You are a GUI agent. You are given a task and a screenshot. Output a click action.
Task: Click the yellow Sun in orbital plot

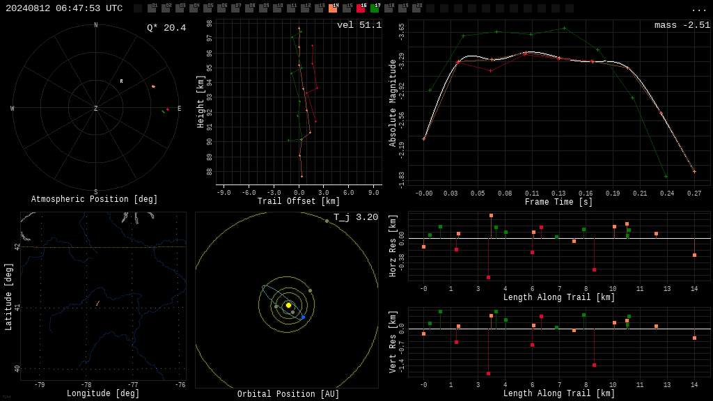coord(288,305)
